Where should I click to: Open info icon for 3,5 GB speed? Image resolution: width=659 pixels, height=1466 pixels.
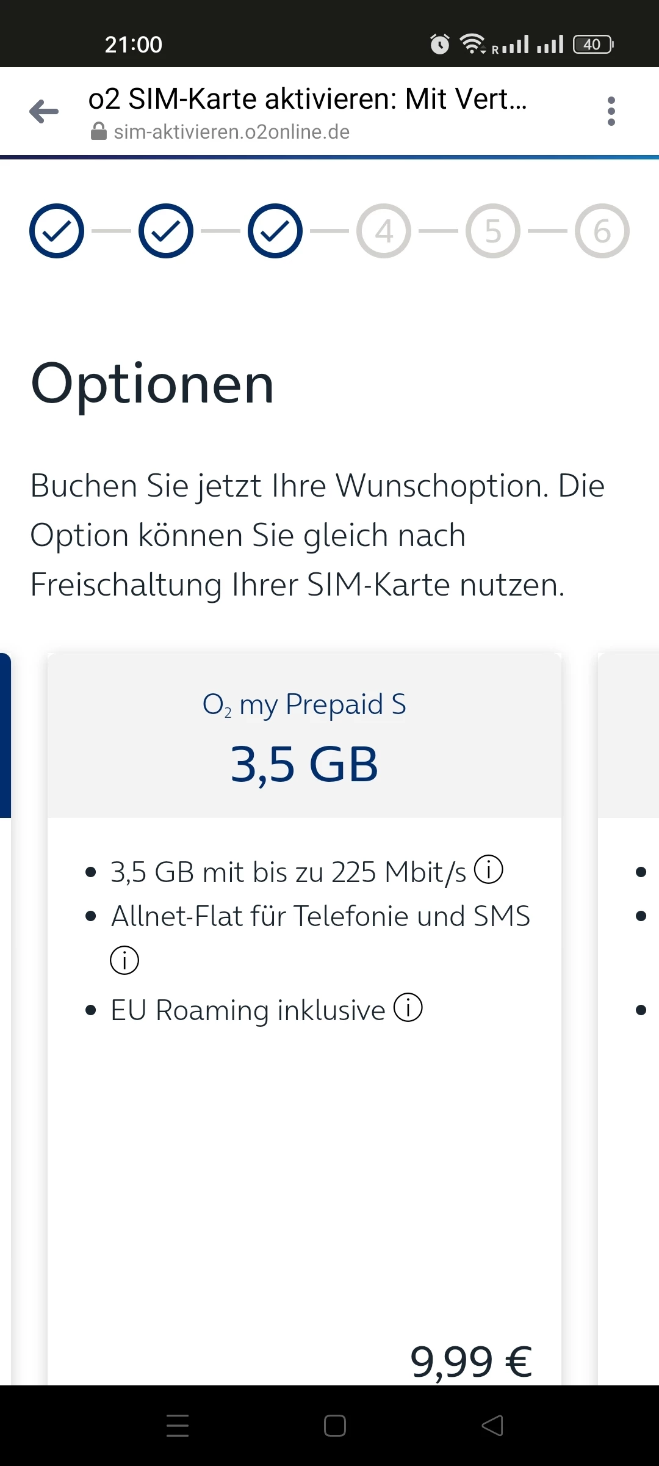click(x=489, y=869)
